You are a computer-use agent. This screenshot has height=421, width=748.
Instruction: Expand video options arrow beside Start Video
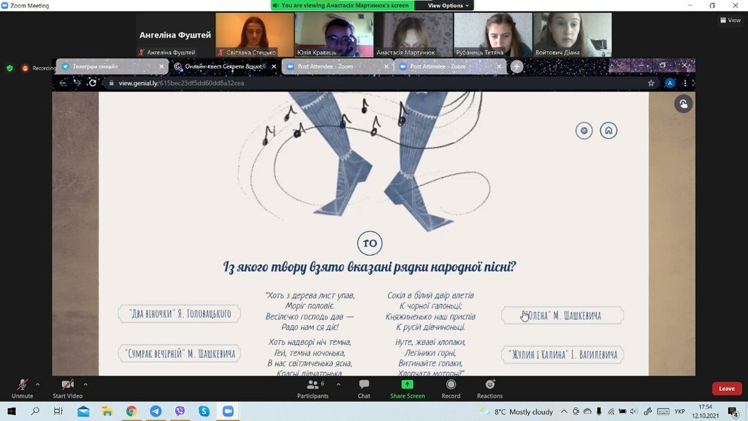point(85,384)
